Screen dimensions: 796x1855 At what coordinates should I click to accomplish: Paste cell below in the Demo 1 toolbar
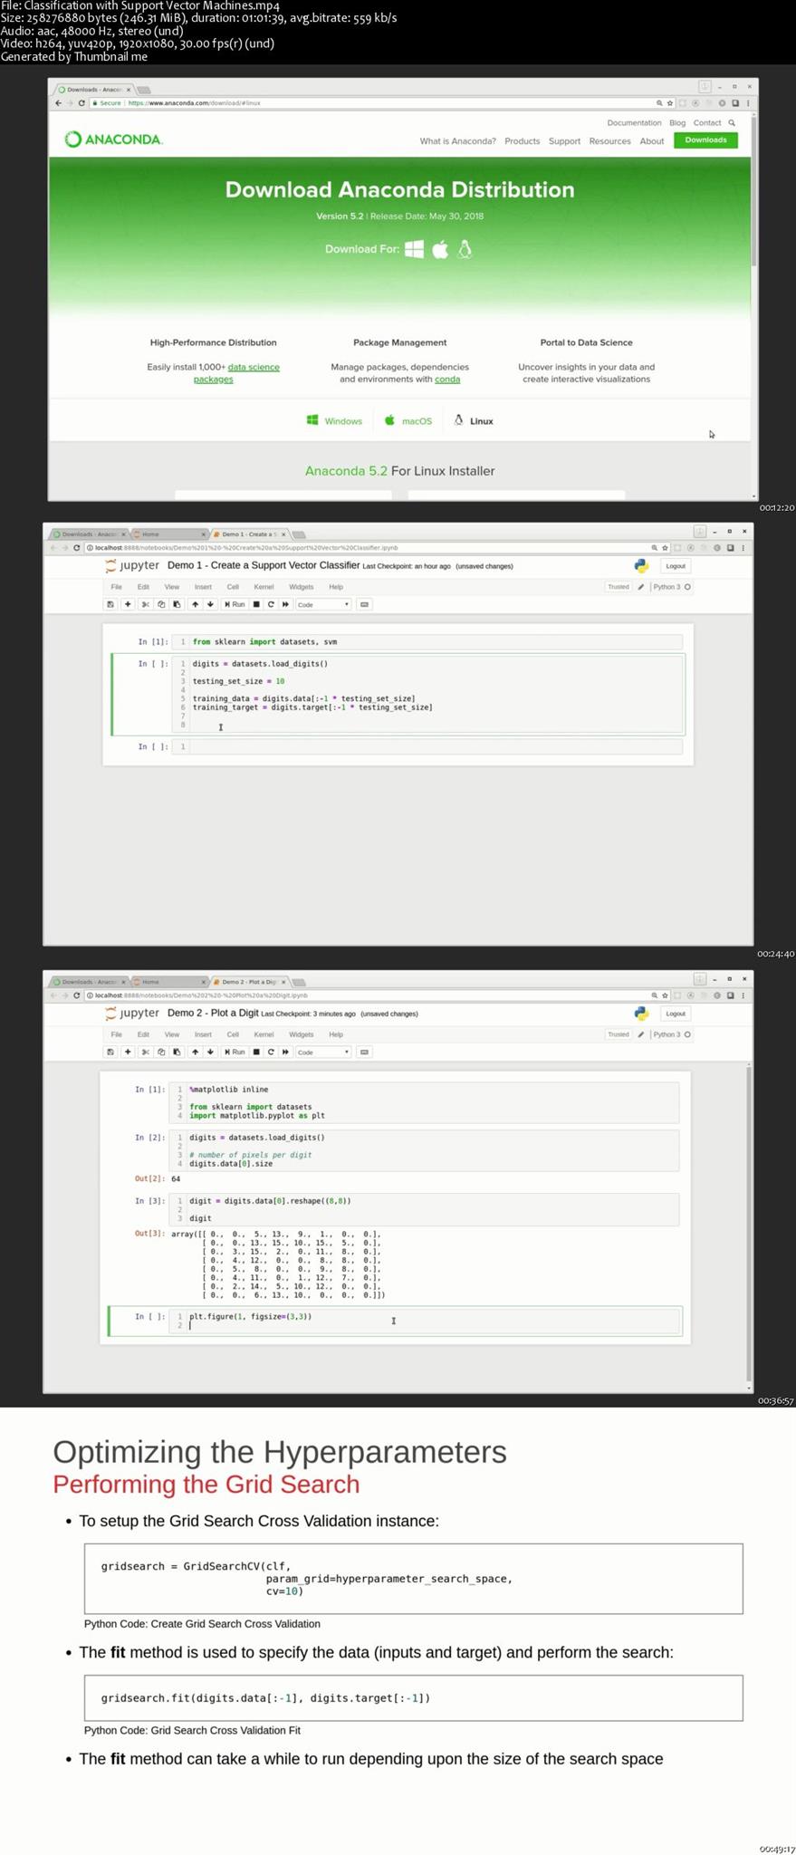tap(177, 604)
